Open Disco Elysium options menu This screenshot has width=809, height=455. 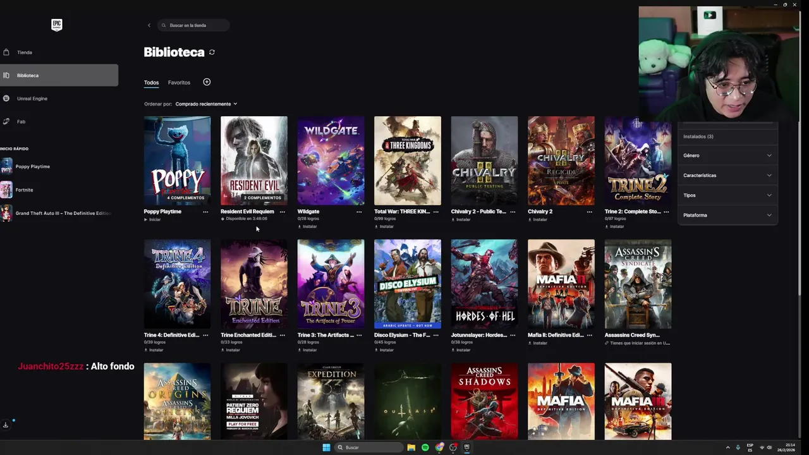click(x=435, y=335)
